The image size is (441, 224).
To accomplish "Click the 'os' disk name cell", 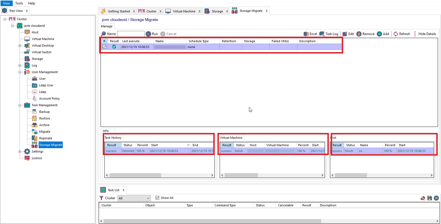I will 370,151.
